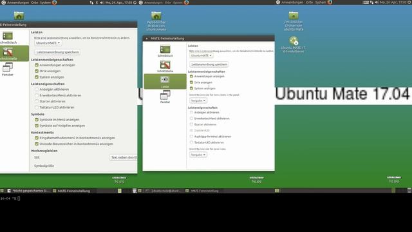The height and width of the screenshot is (232, 412).
Task: Click show-desktop icon at start of left taskbar
Action: [2, 191]
